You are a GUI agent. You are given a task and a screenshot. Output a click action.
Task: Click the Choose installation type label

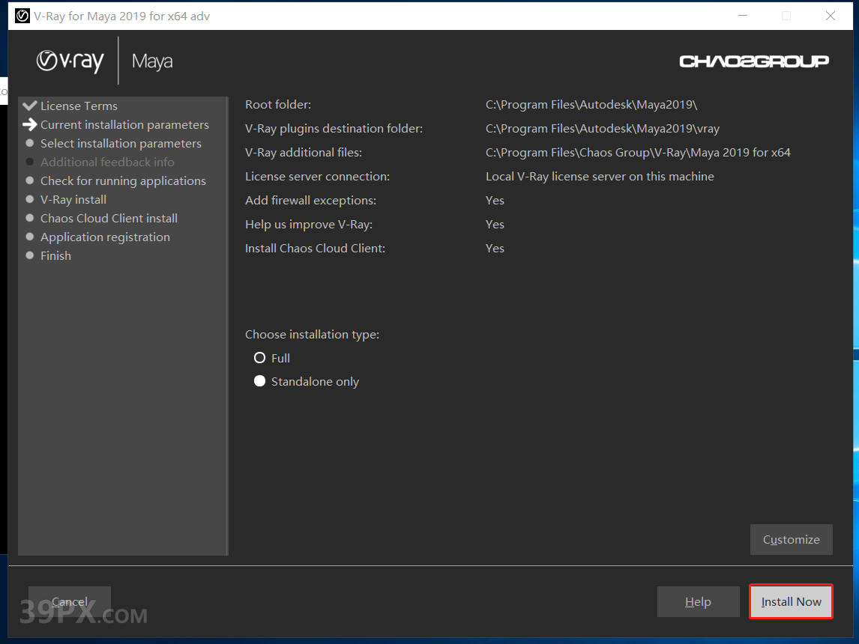tap(313, 334)
